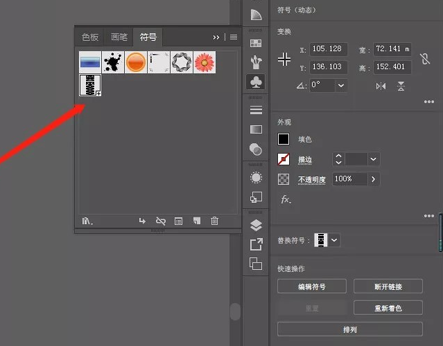Image resolution: width=443 pixels, height=346 pixels.
Task: Select the red gerbera flower symbol
Action: pyautogui.click(x=205, y=62)
